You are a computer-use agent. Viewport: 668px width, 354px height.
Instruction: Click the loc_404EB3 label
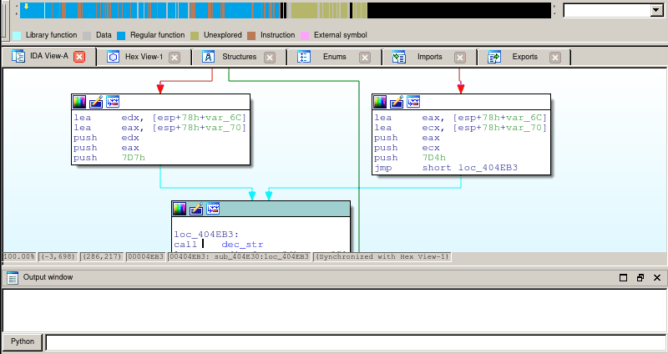(x=206, y=235)
